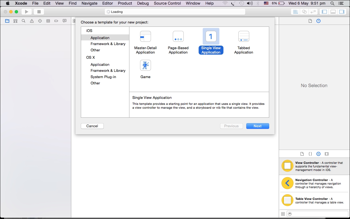Open the Report navigator speech bubble icon
Viewport: 350px width, 219px height.
coord(64,21)
